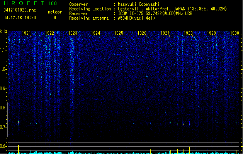Click the 'meteor' count label
The image size is (243, 154).
pyautogui.click(x=55, y=12)
